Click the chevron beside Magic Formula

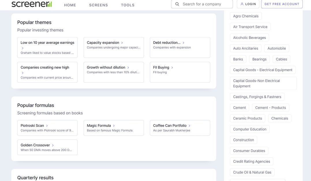(x=114, y=126)
